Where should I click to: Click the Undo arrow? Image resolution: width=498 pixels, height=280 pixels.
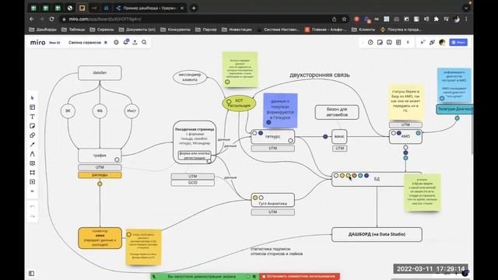click(x=32, y=206)
